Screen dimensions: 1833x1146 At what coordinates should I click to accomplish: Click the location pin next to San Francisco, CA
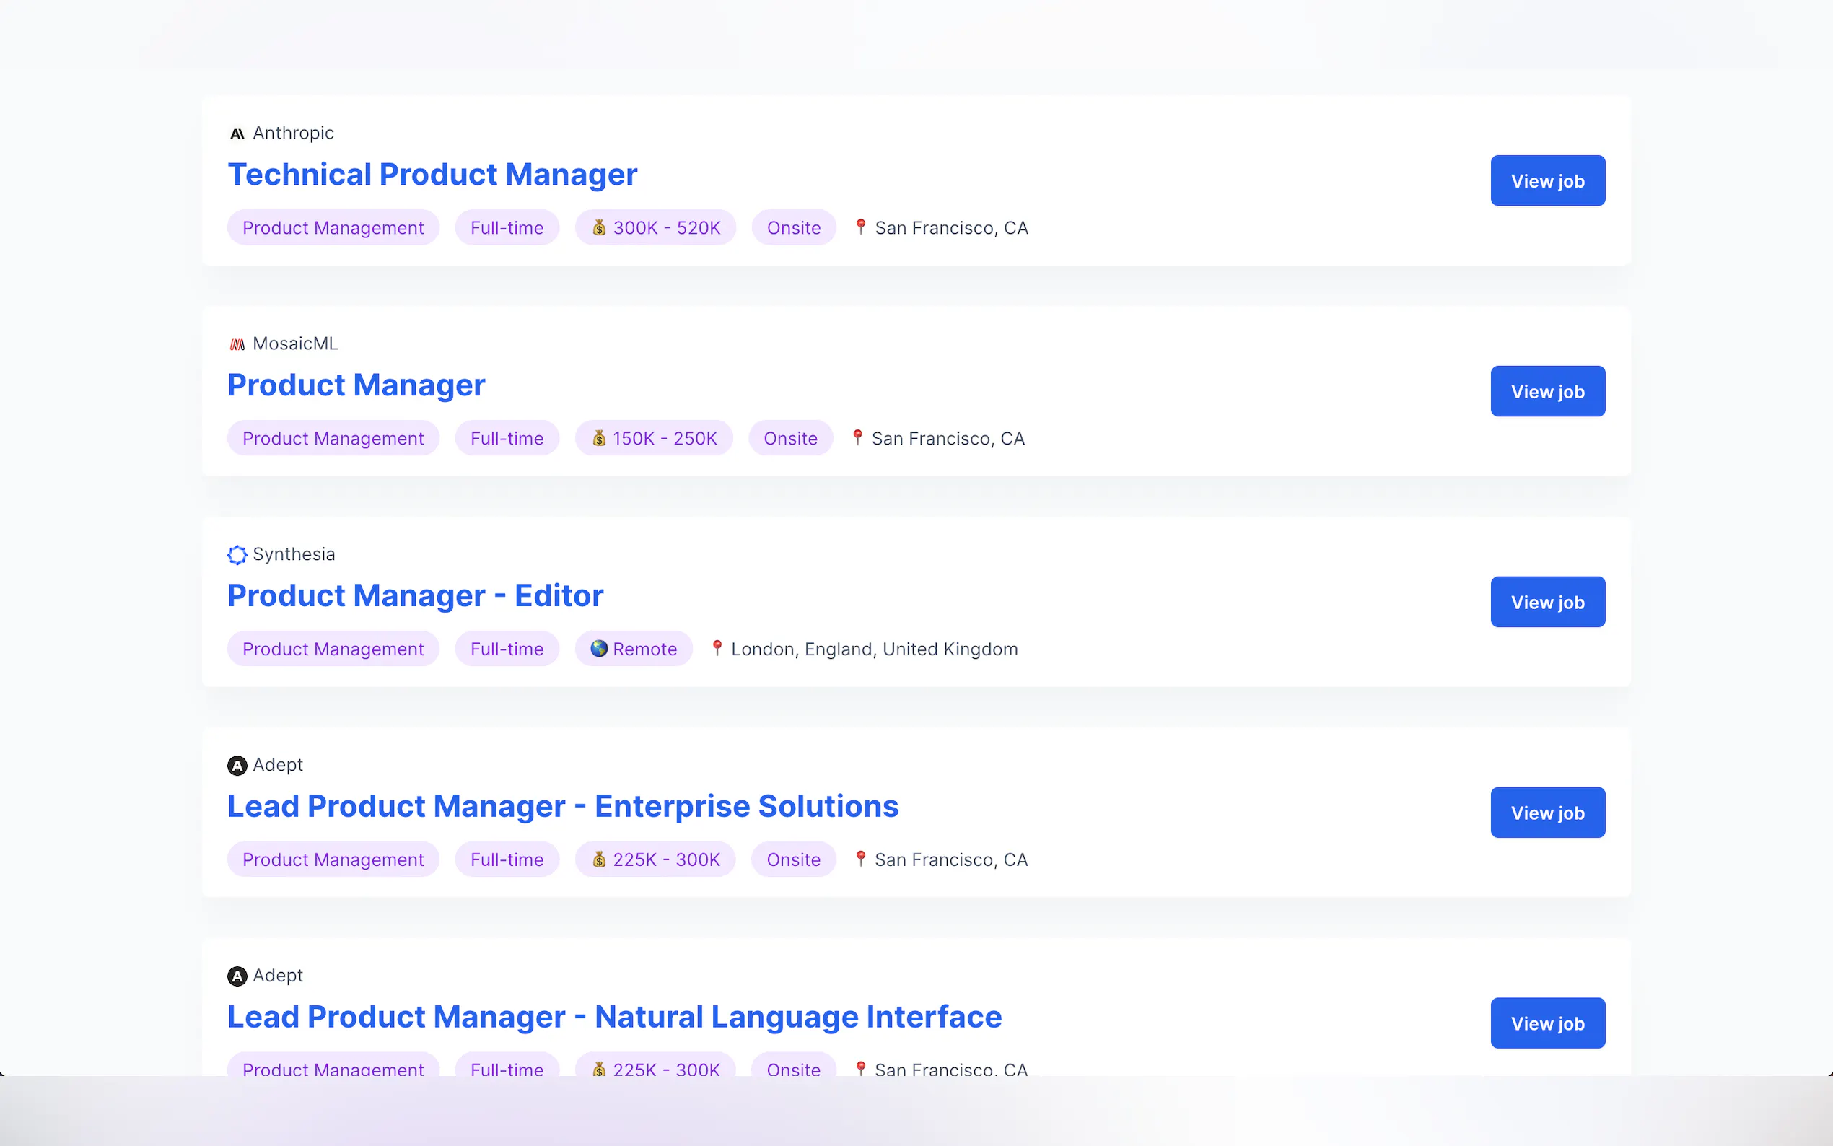862,227
